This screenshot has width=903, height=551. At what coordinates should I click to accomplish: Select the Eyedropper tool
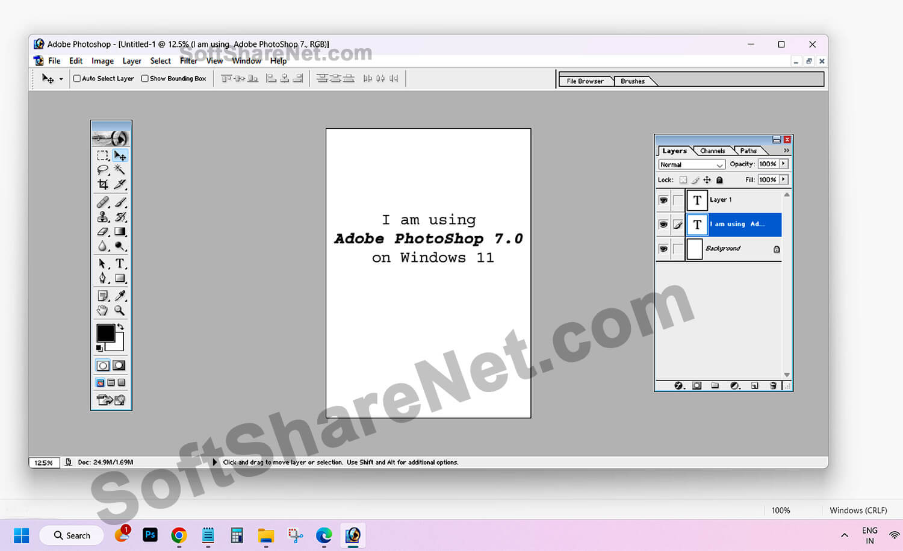pyautogui.click(x=120, y=296)
